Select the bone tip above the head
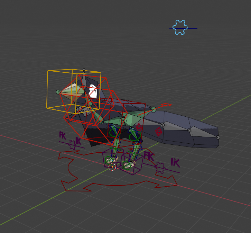Viewport: 251px width, 233px height. [x=84, y=70]
